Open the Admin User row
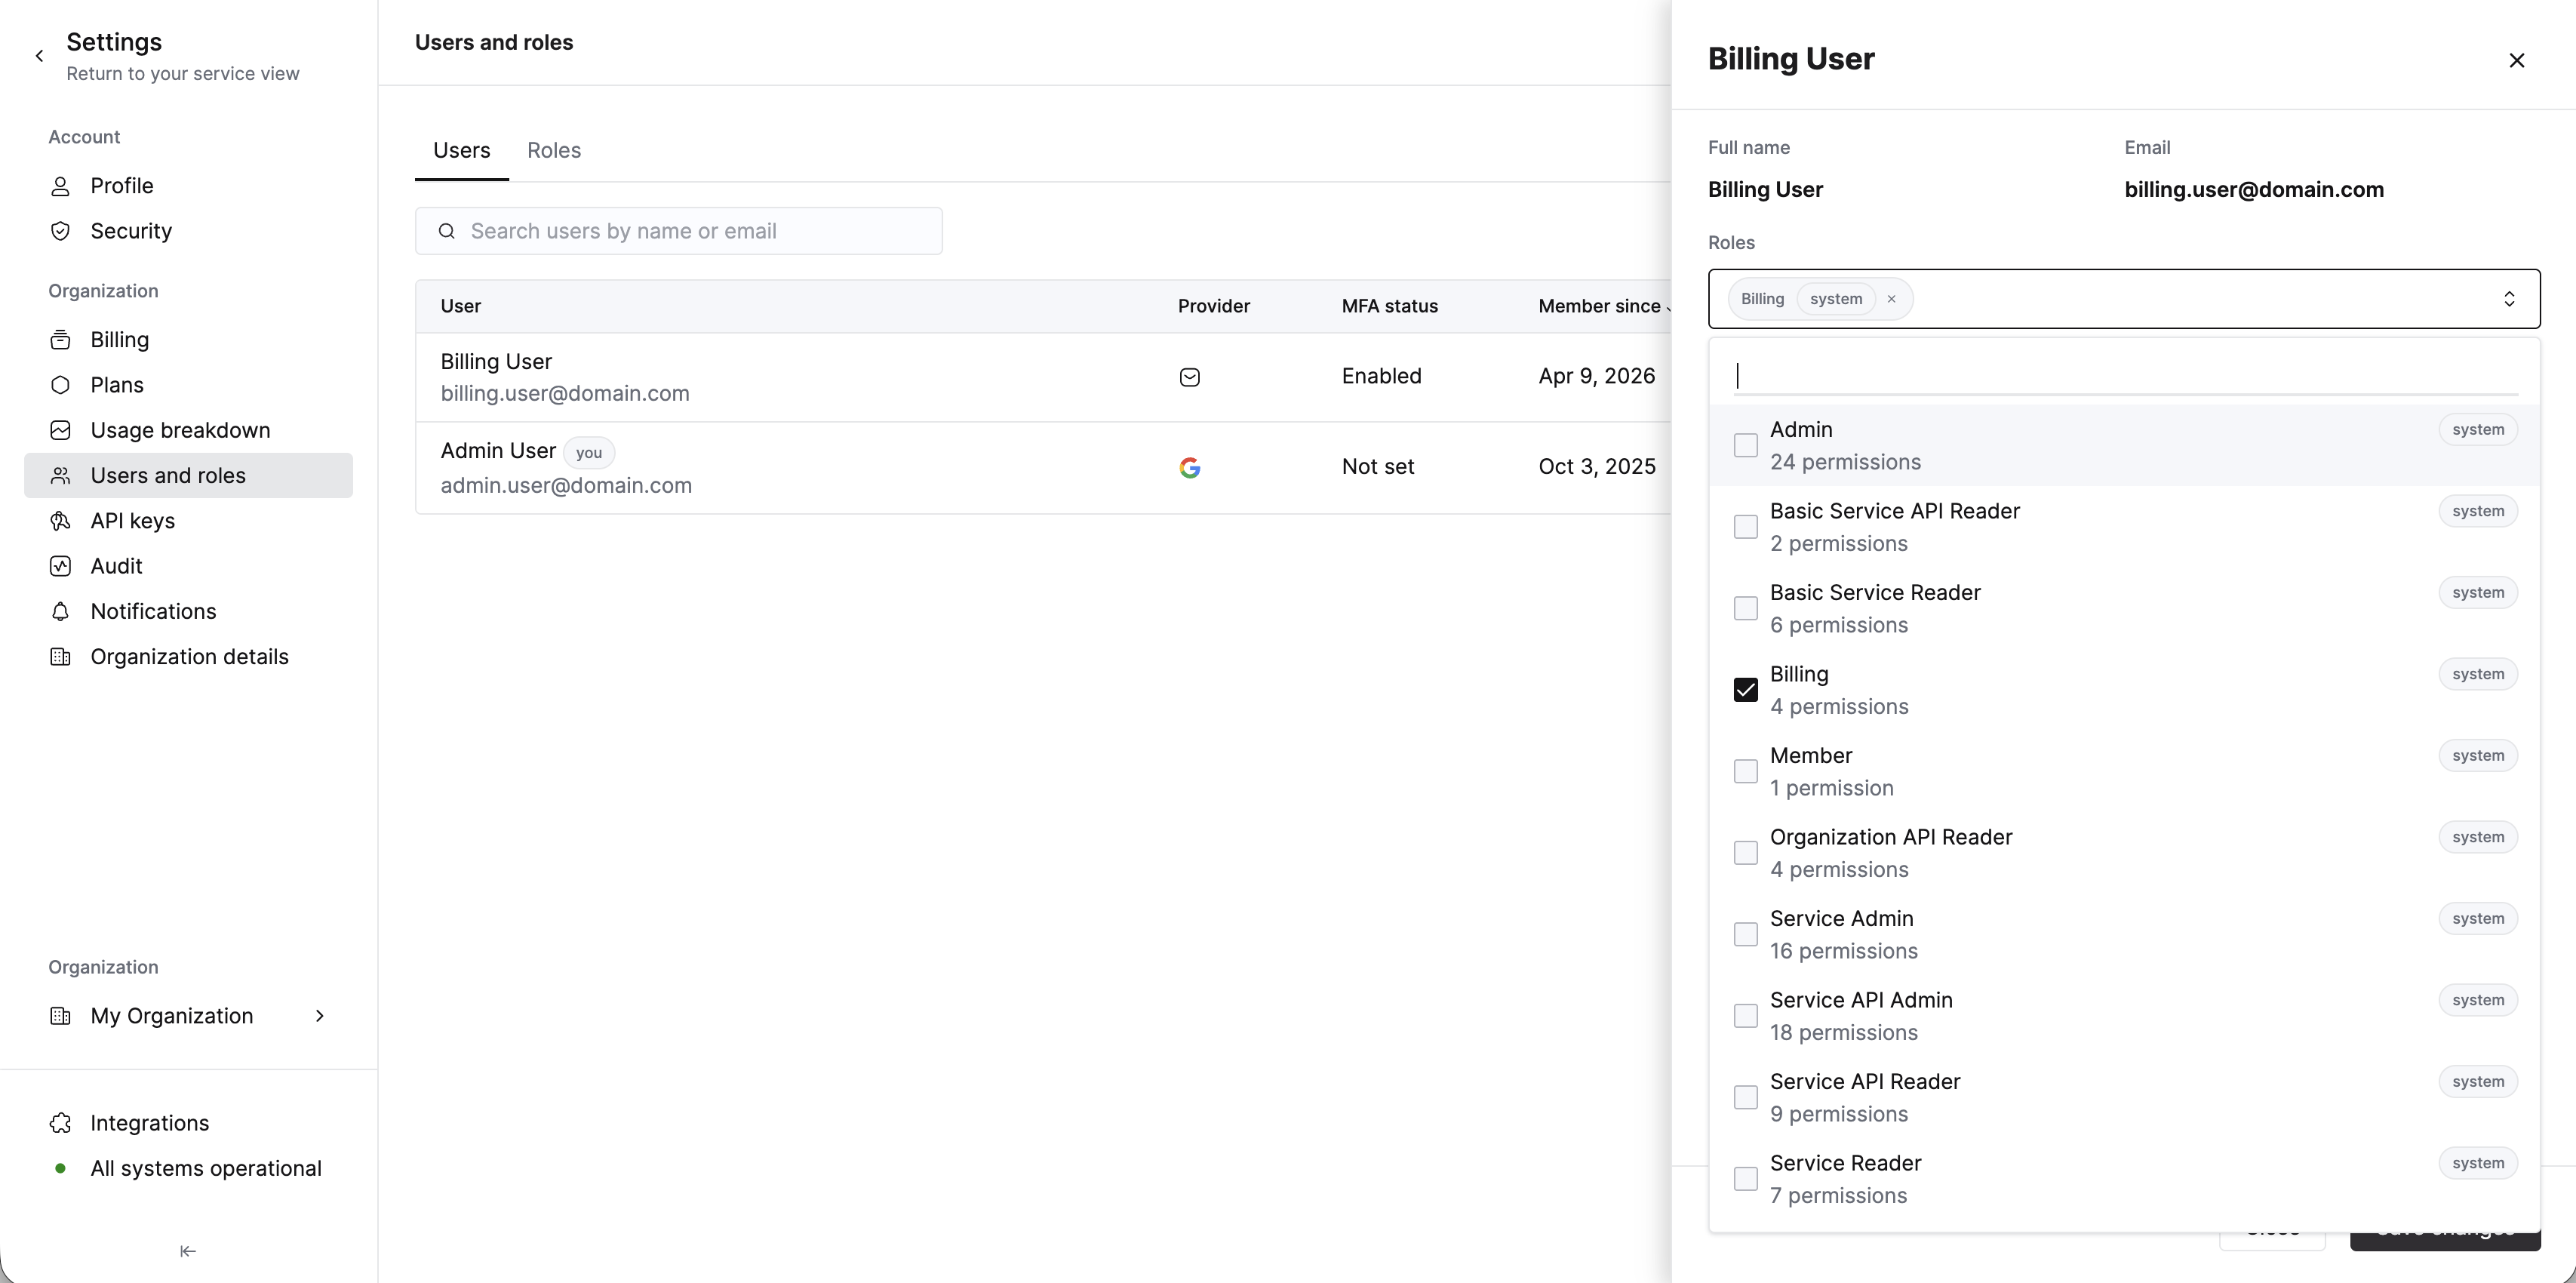 tap(800, 467)
